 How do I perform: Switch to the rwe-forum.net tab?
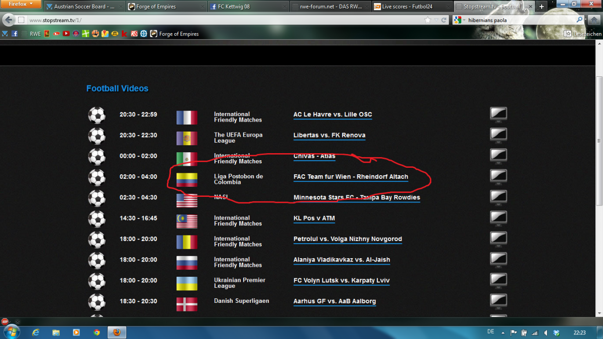[330, 7]
